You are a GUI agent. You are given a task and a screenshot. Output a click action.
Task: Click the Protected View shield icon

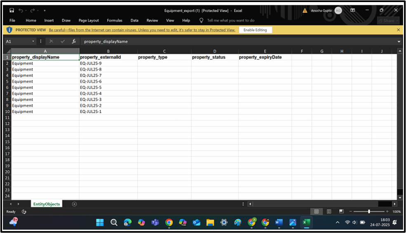tap(9, 30)
